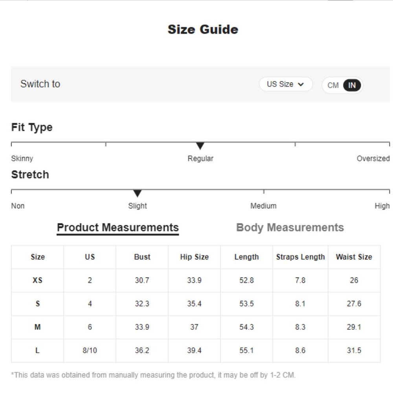393x393 pixels.
Task: Click the Waist Size column header
Action: pos(354,257)
